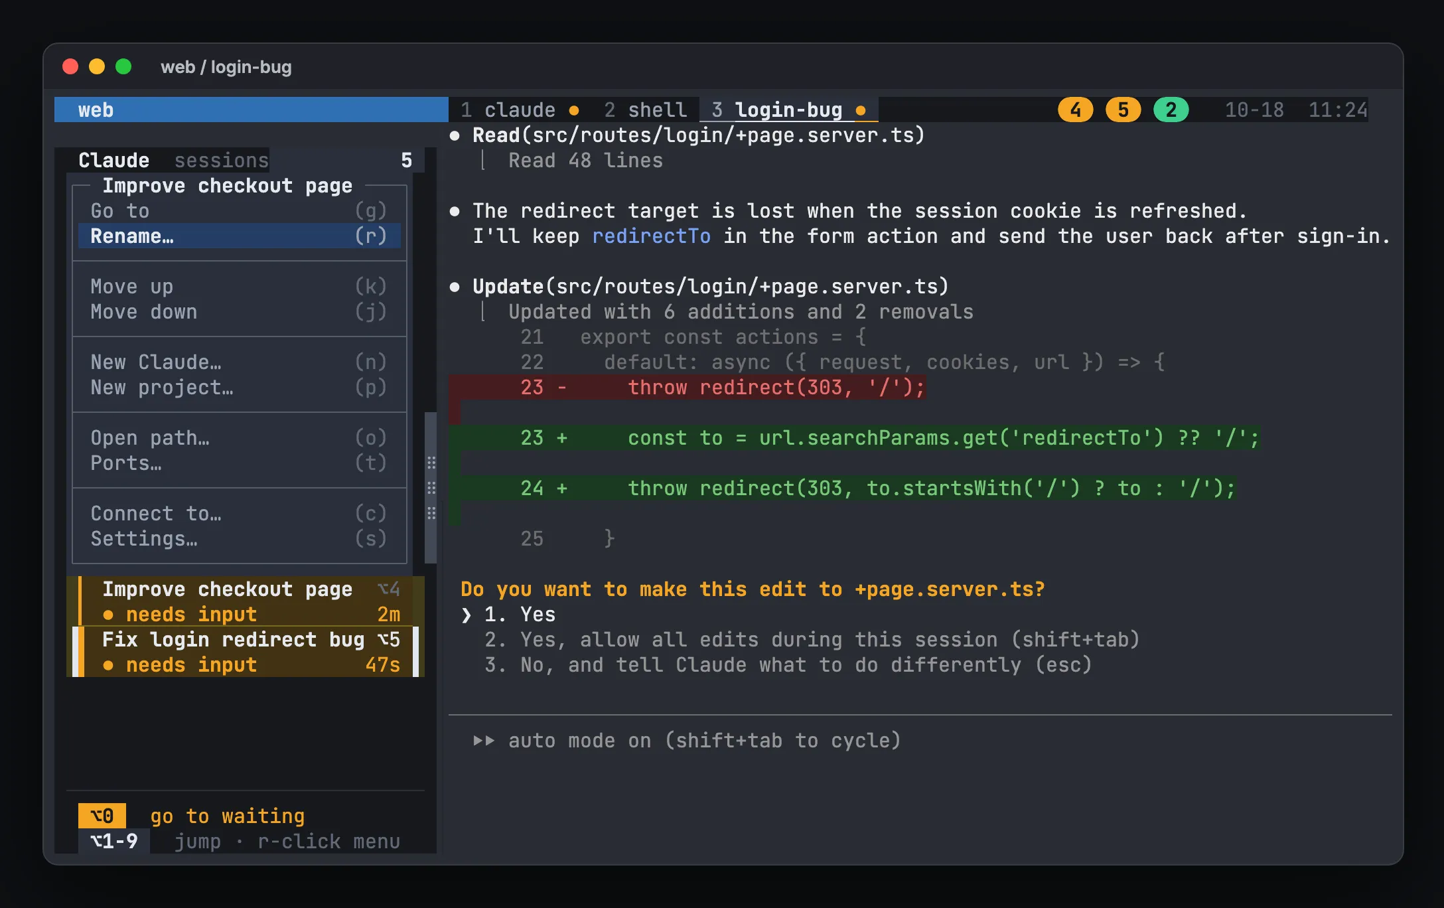The image size is (1444, 908).
Task: Choose Rename… in the context menu
Action: pyautogui.click(x=239, y=236)
